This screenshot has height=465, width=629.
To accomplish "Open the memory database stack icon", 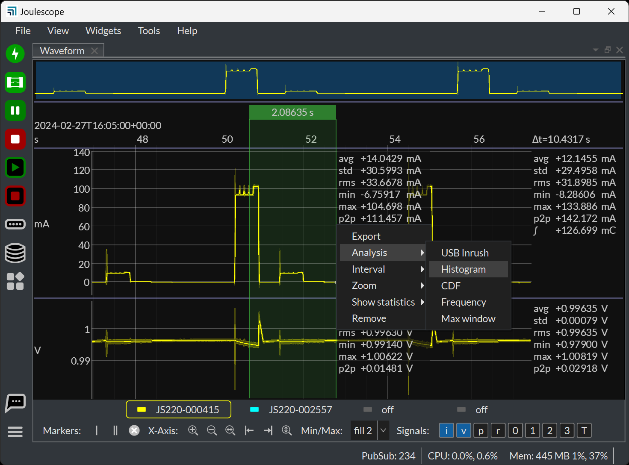I will (x=15, y=253).
